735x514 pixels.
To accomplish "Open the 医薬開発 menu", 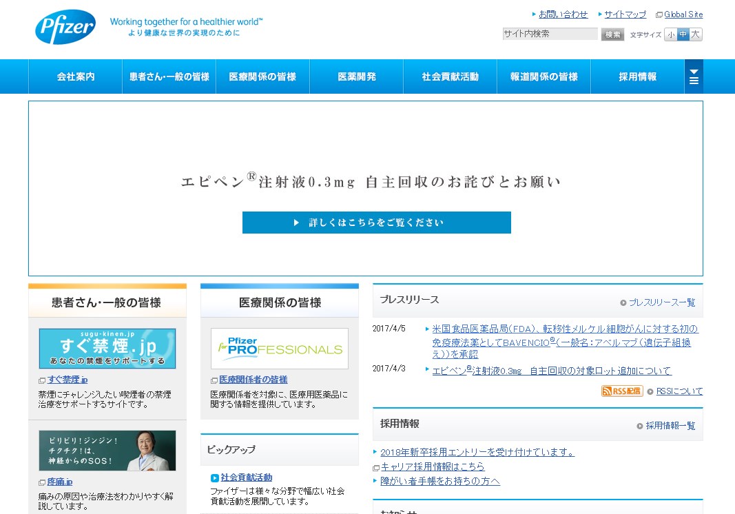I will tap(357, 76).
